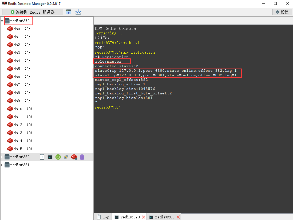This screenshot has width=293, height=220.
Task: Open the db12 database icon
Action: [x=10, y=125]
